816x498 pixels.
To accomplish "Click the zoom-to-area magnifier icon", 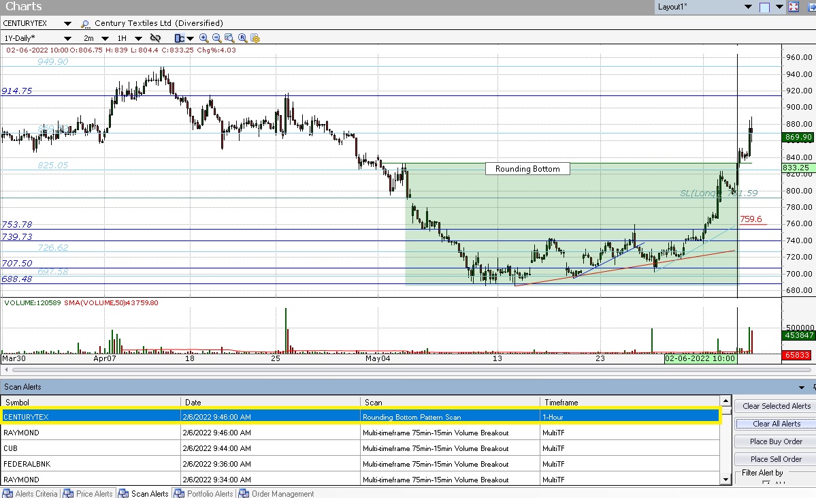I will [229, 38].
